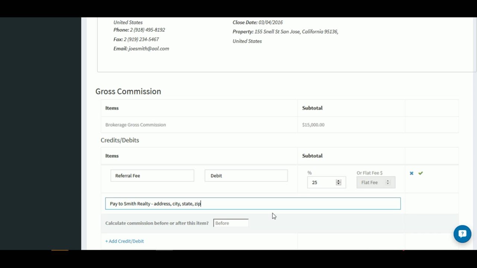
Task: Click the Gross Commission heading
Action: pos(128,92)
